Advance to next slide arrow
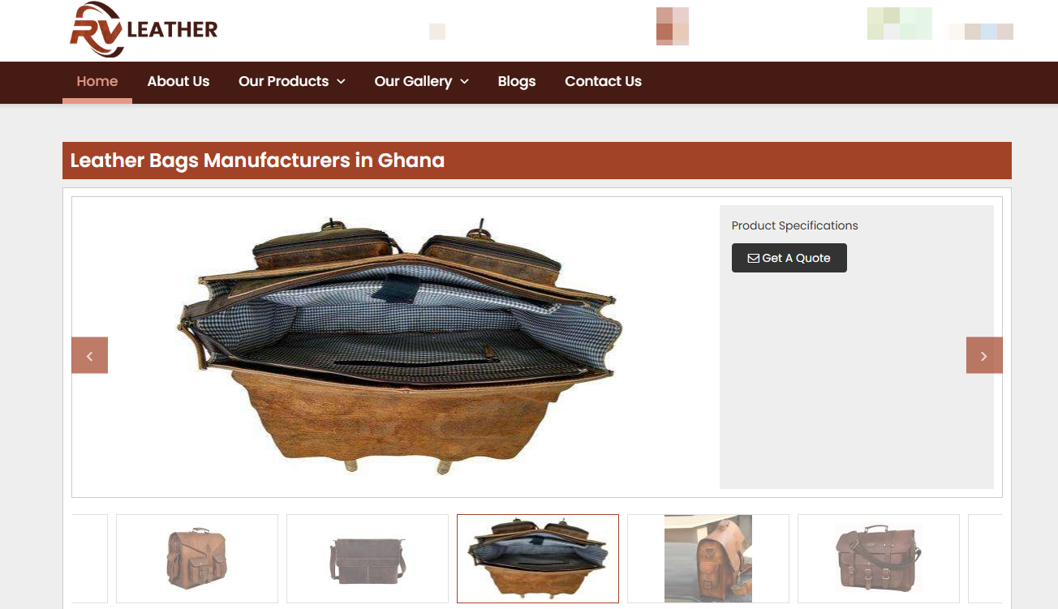 click(984, 355)
